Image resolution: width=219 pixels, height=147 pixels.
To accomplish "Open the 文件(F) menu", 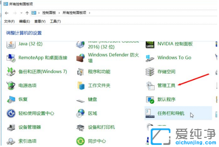I will point(9,21).
